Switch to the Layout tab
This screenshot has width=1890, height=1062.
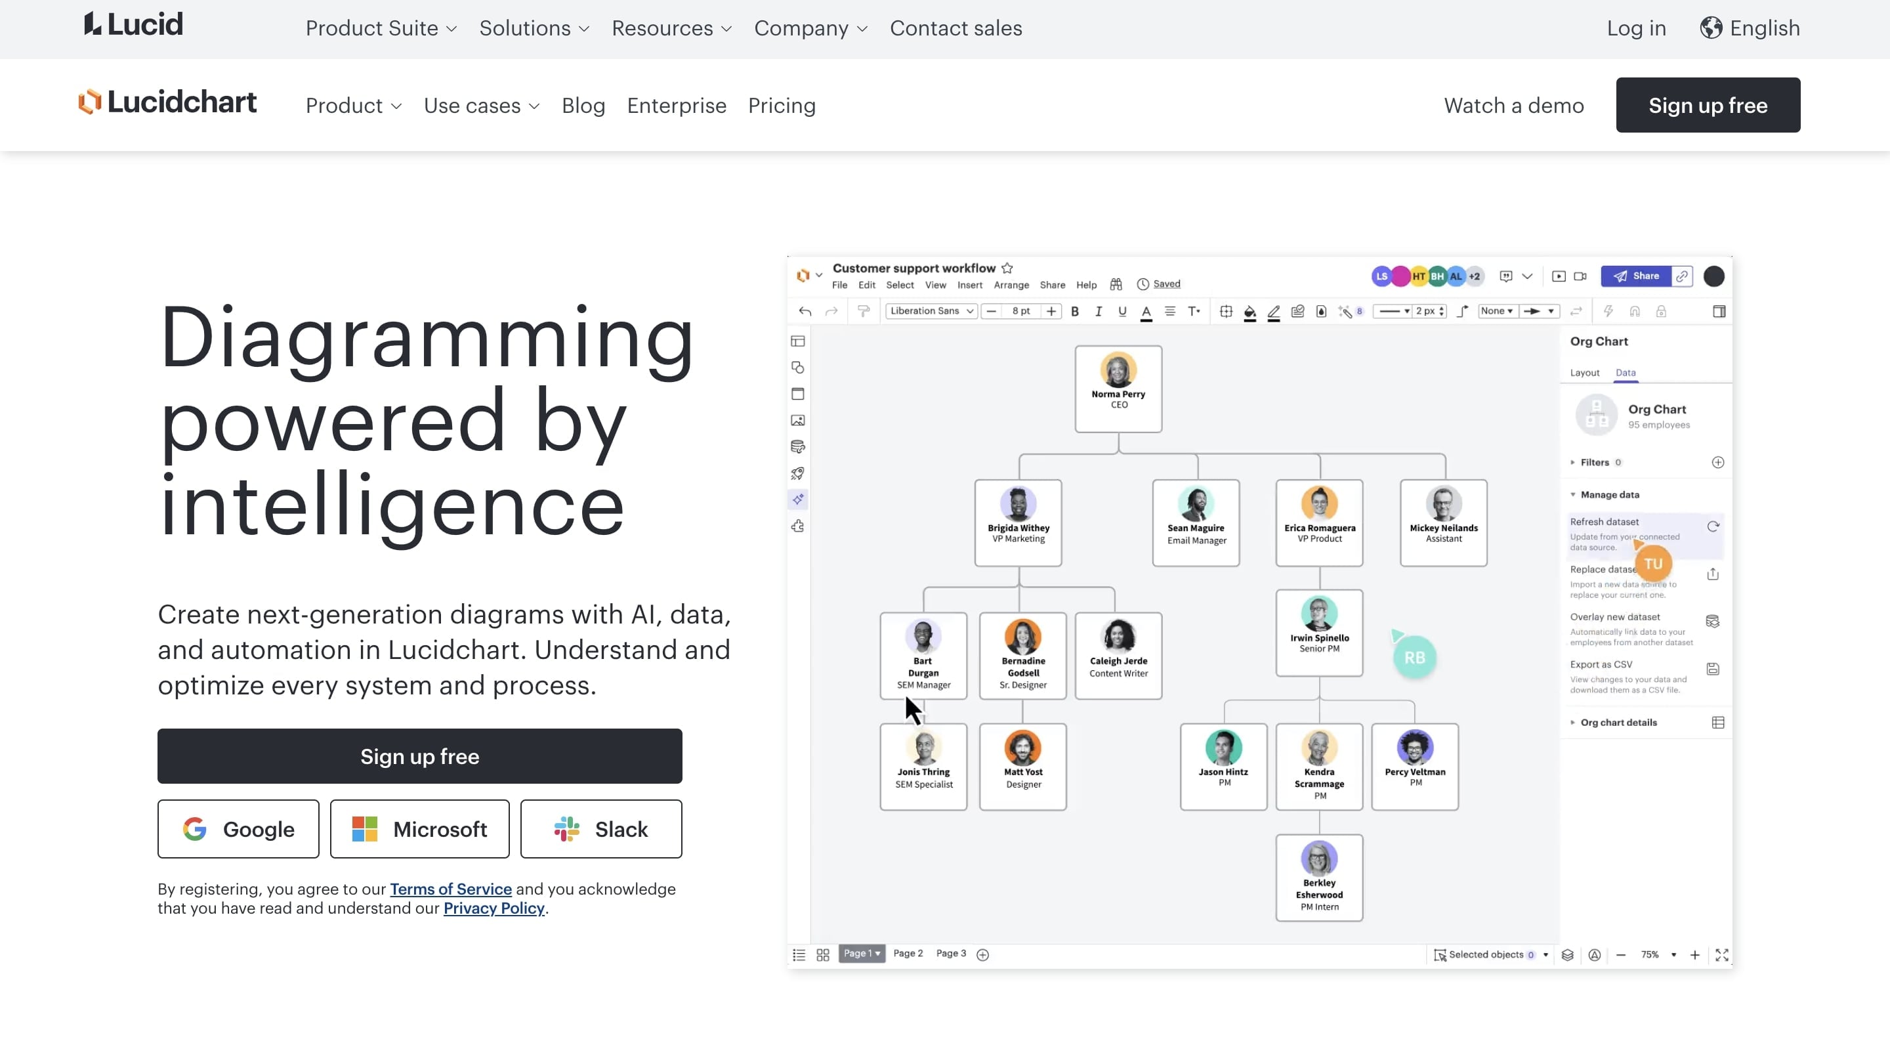pyautogui.click(x=1584, y=373)
